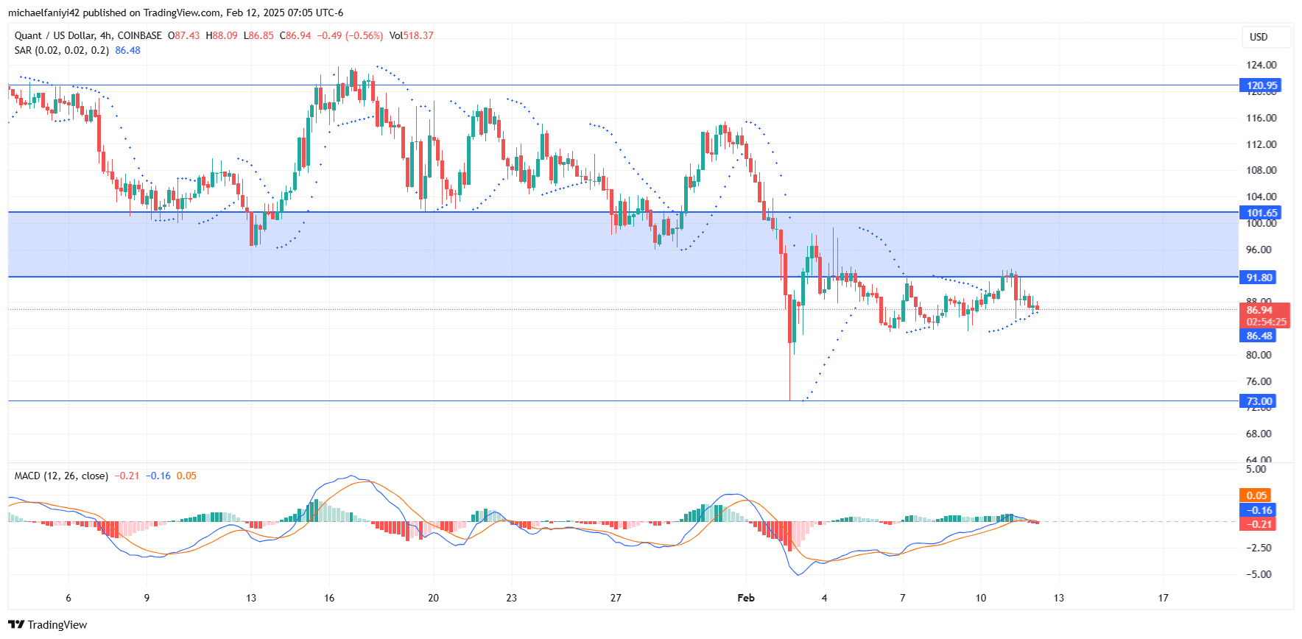
Task: Select the 91.80 price level label
Action: tap(1259, 278)
